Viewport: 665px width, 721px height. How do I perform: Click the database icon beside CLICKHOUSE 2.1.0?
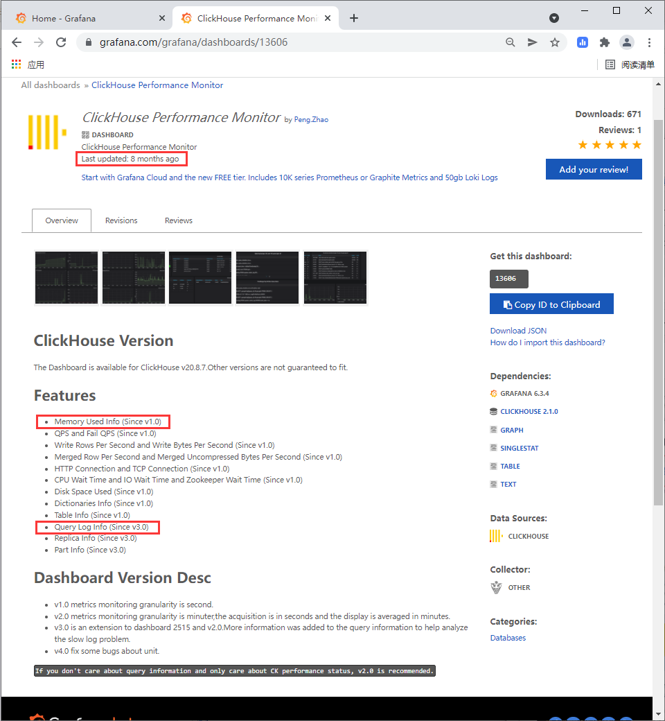pyautogui.click(x=494, y=412)
